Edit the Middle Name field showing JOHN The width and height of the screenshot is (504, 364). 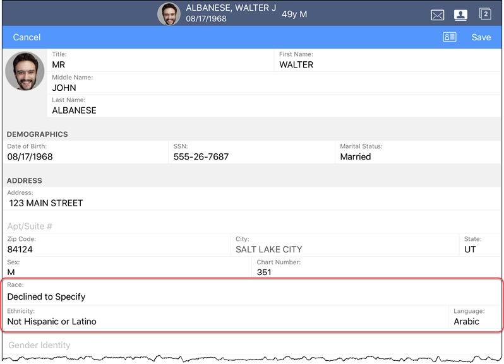coord(274,83)
